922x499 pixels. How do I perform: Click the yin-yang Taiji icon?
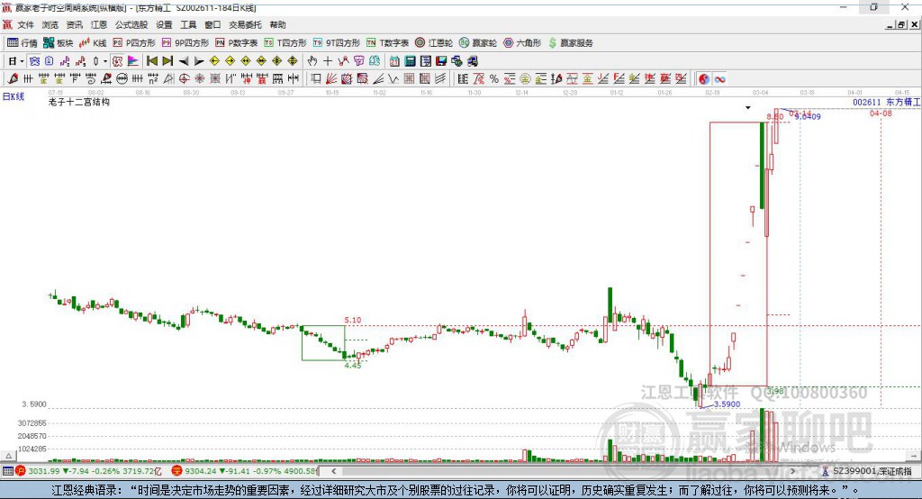coord(703,79)
